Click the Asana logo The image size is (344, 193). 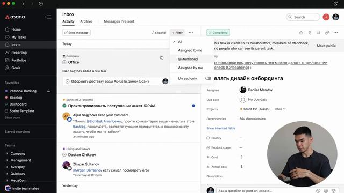click(x=15, y=17)
